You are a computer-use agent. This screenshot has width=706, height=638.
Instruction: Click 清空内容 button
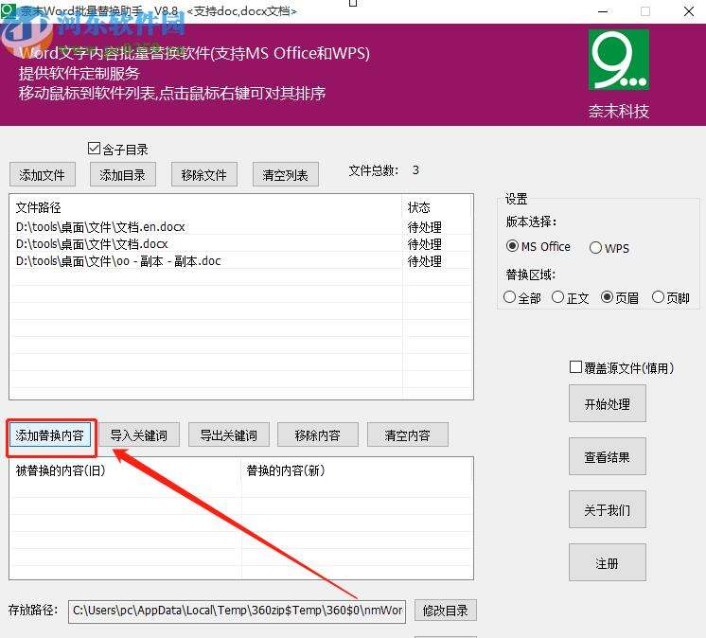408,434
